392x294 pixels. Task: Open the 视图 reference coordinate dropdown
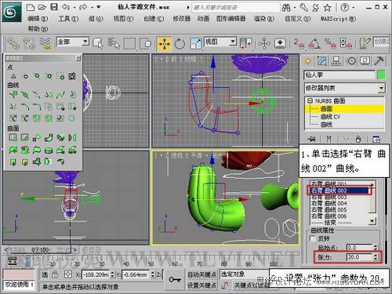[233, 42]
